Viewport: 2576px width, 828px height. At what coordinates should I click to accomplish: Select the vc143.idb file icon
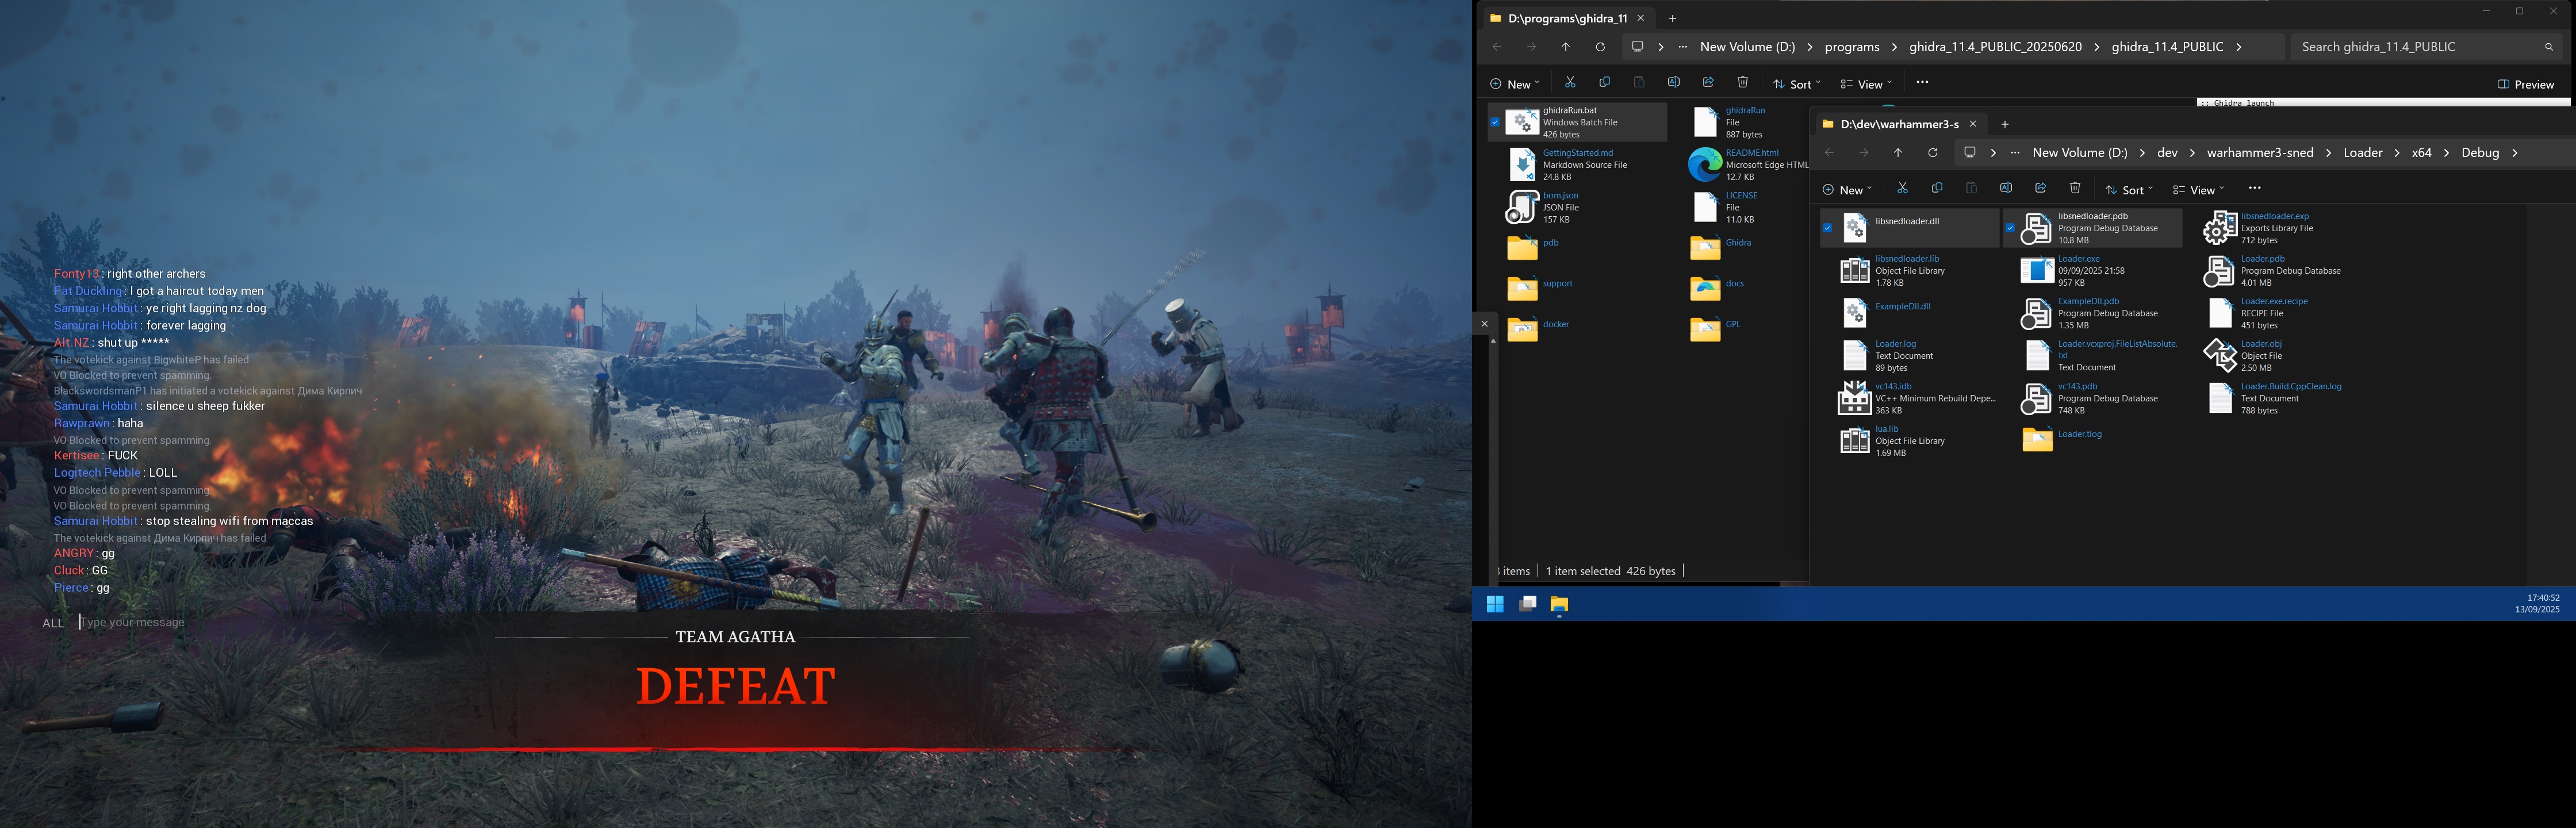point(1855,398)
